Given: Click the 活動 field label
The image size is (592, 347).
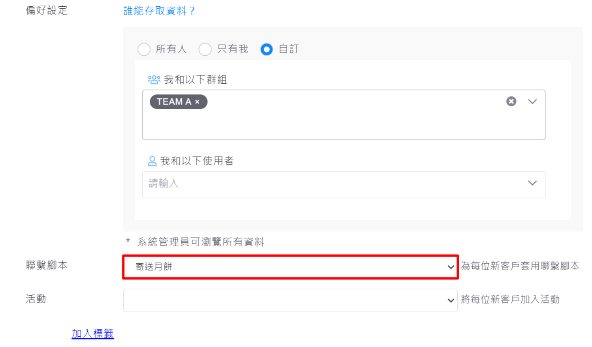Looking at the screenshot, I should coord(36,299).
